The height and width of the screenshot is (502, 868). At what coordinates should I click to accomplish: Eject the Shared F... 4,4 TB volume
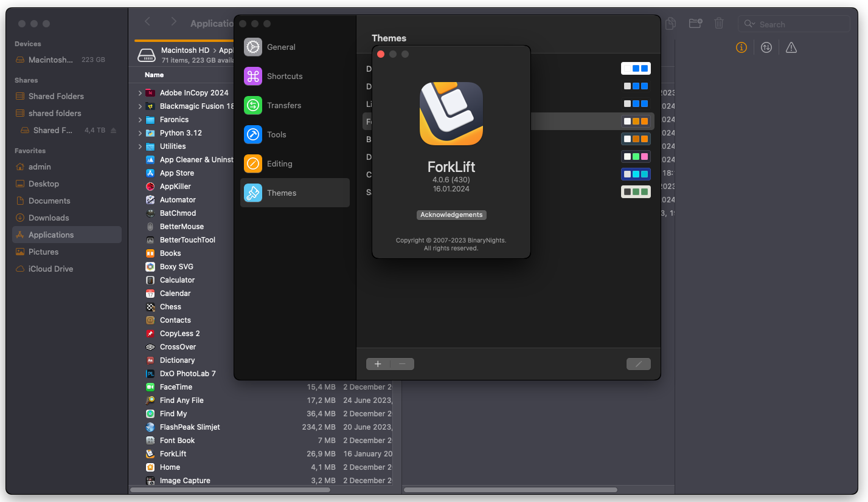[114, 131]
